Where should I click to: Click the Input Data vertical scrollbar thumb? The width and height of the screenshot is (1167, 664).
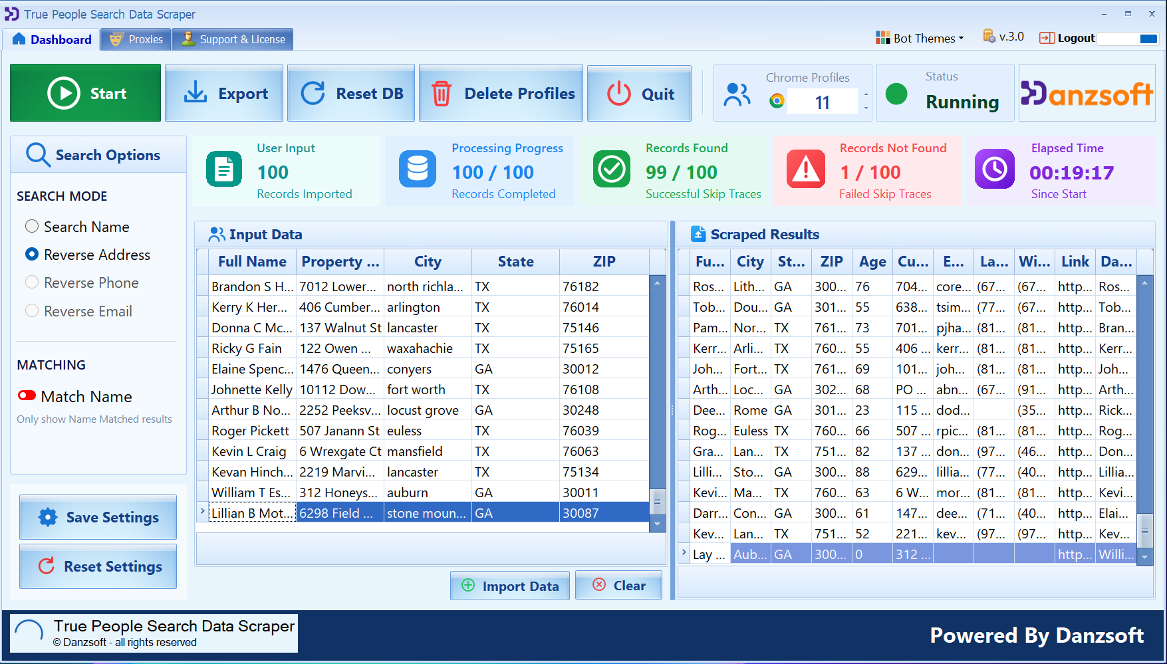coord(657,501)
